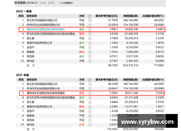Click the question icon for 东方红启东三年持有期 fund in 2021 年报
Image resolution: width=181 pixels, height=131 pixels.
click(x=90, y=98)
